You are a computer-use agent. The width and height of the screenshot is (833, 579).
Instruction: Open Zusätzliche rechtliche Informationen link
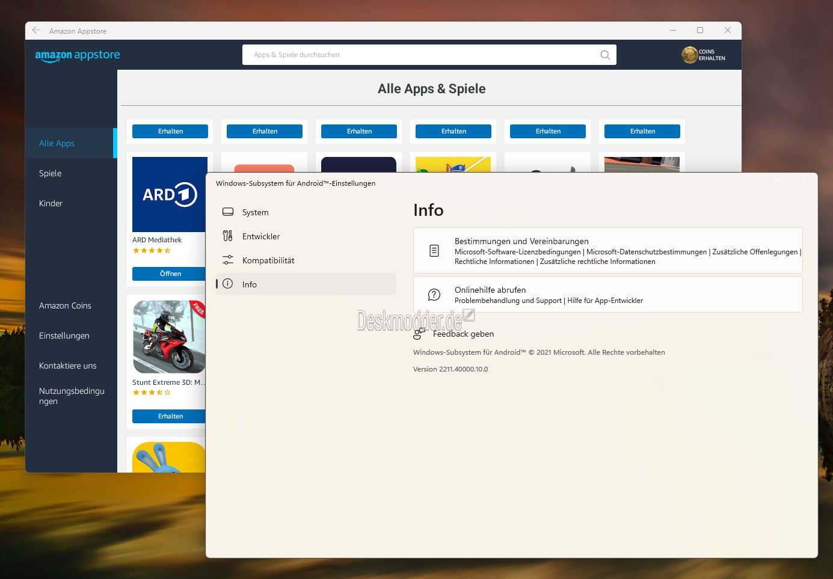pyautogui.click(x=598, y=262)
